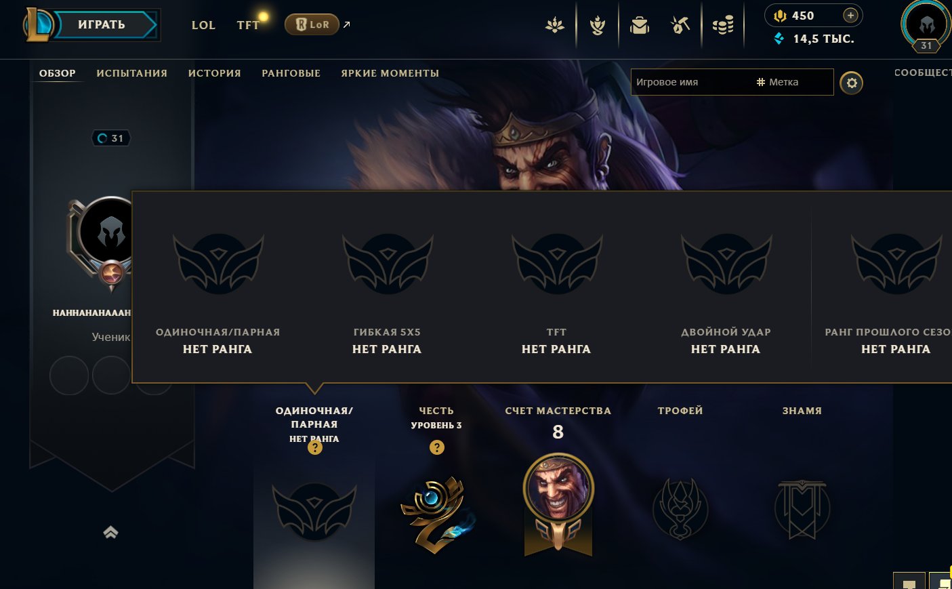The image size is (952, 589).
Task: Open profile search settings gear
Action: pos(852,83)
